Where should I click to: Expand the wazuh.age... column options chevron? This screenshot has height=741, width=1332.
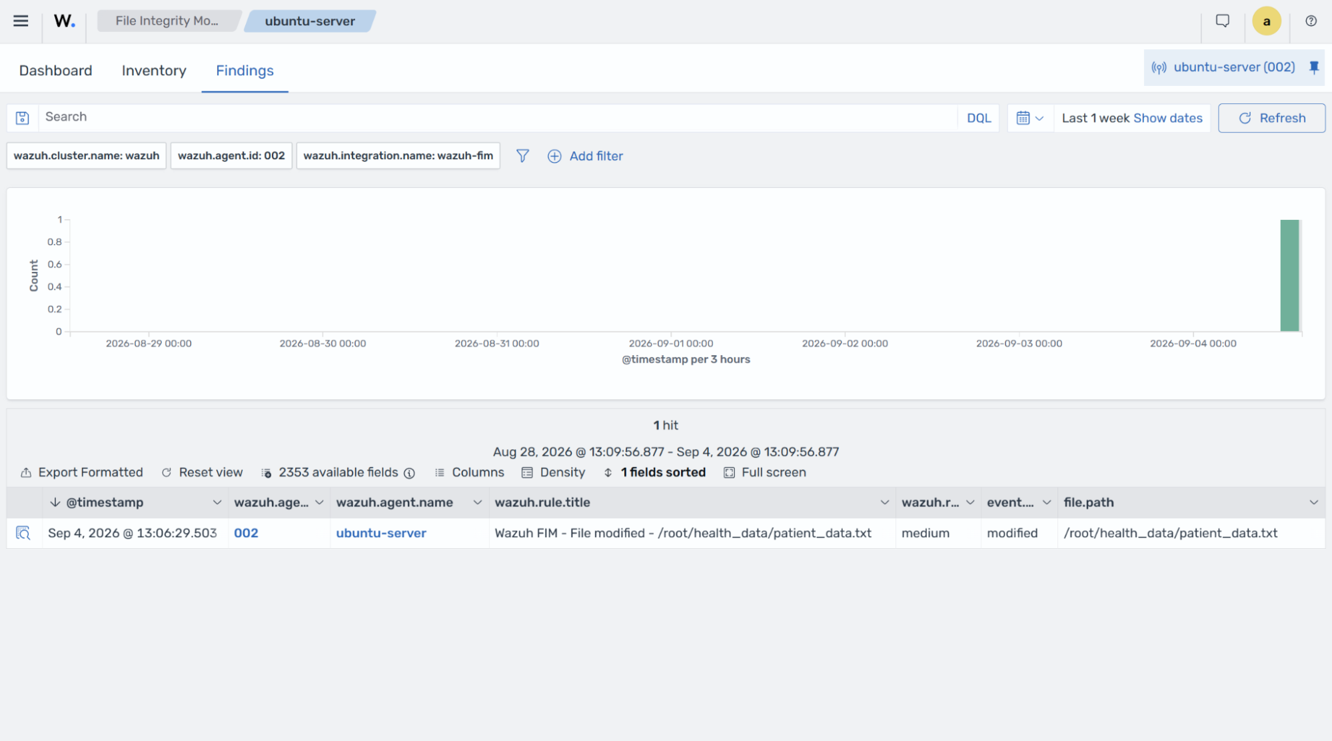pyautogui.click(x=319, y=502)
